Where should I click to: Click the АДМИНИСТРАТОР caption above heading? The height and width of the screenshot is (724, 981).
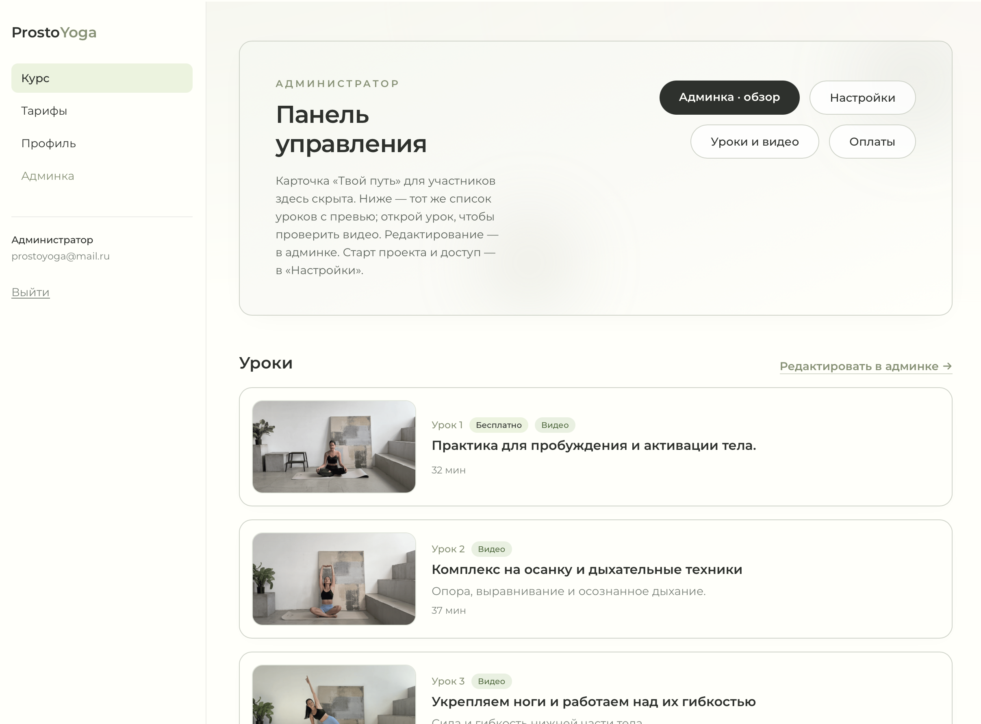[337, 84]
